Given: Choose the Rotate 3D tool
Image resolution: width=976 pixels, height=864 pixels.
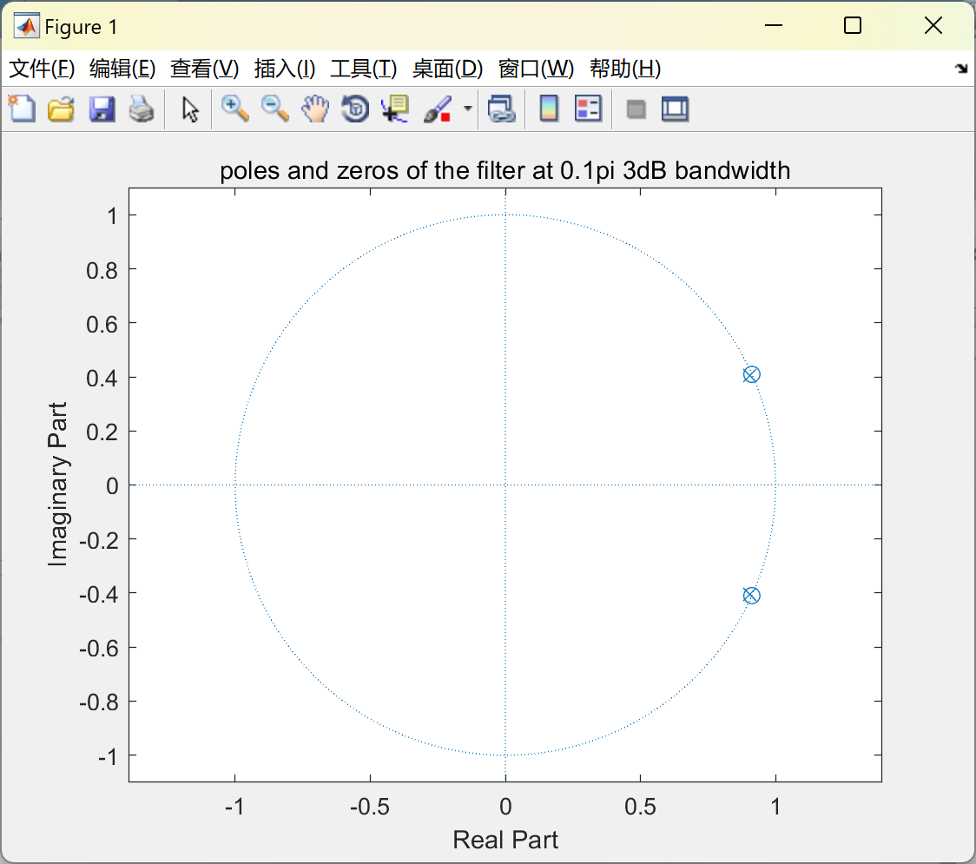Looking at the screenshot, I should tap(355, 109).
